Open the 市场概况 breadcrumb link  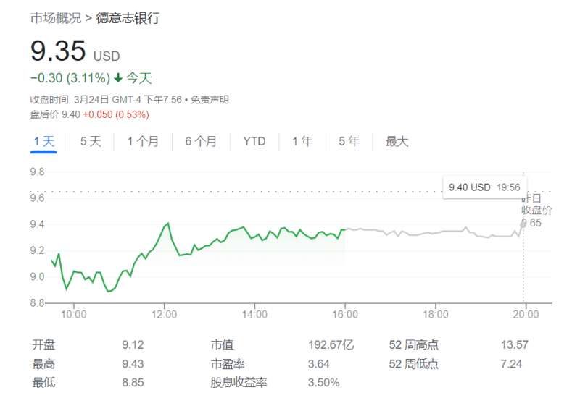(56, 17)
